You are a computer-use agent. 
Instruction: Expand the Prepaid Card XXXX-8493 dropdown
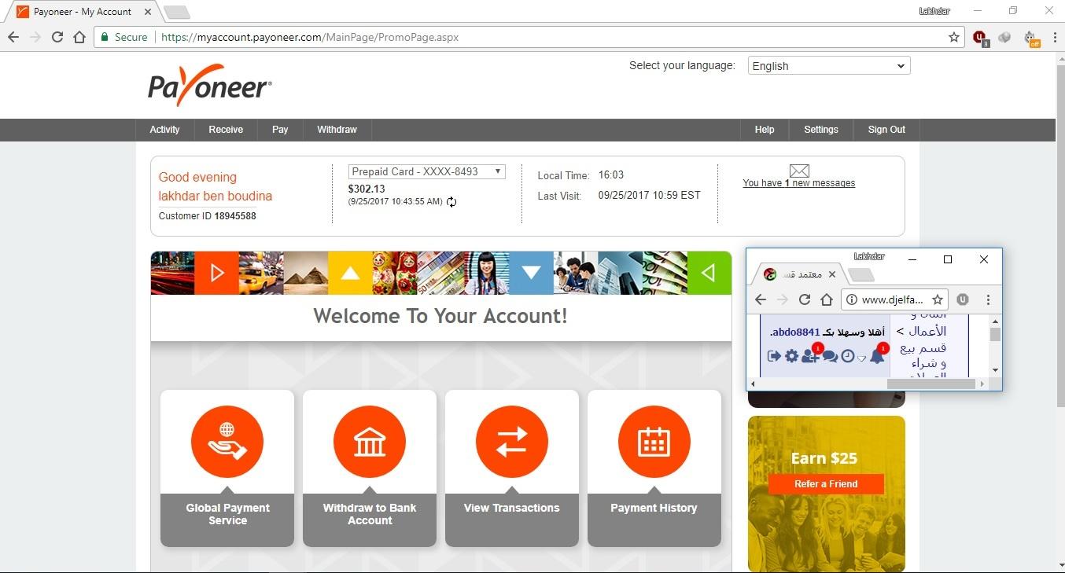pos(427,171)
